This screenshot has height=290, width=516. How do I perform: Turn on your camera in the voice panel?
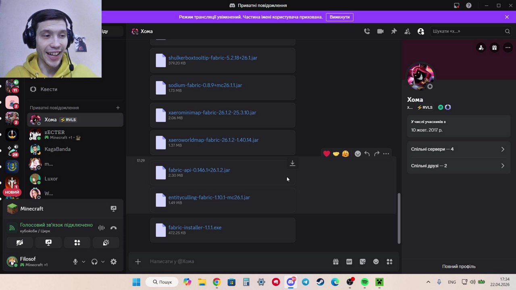[20, 242]
